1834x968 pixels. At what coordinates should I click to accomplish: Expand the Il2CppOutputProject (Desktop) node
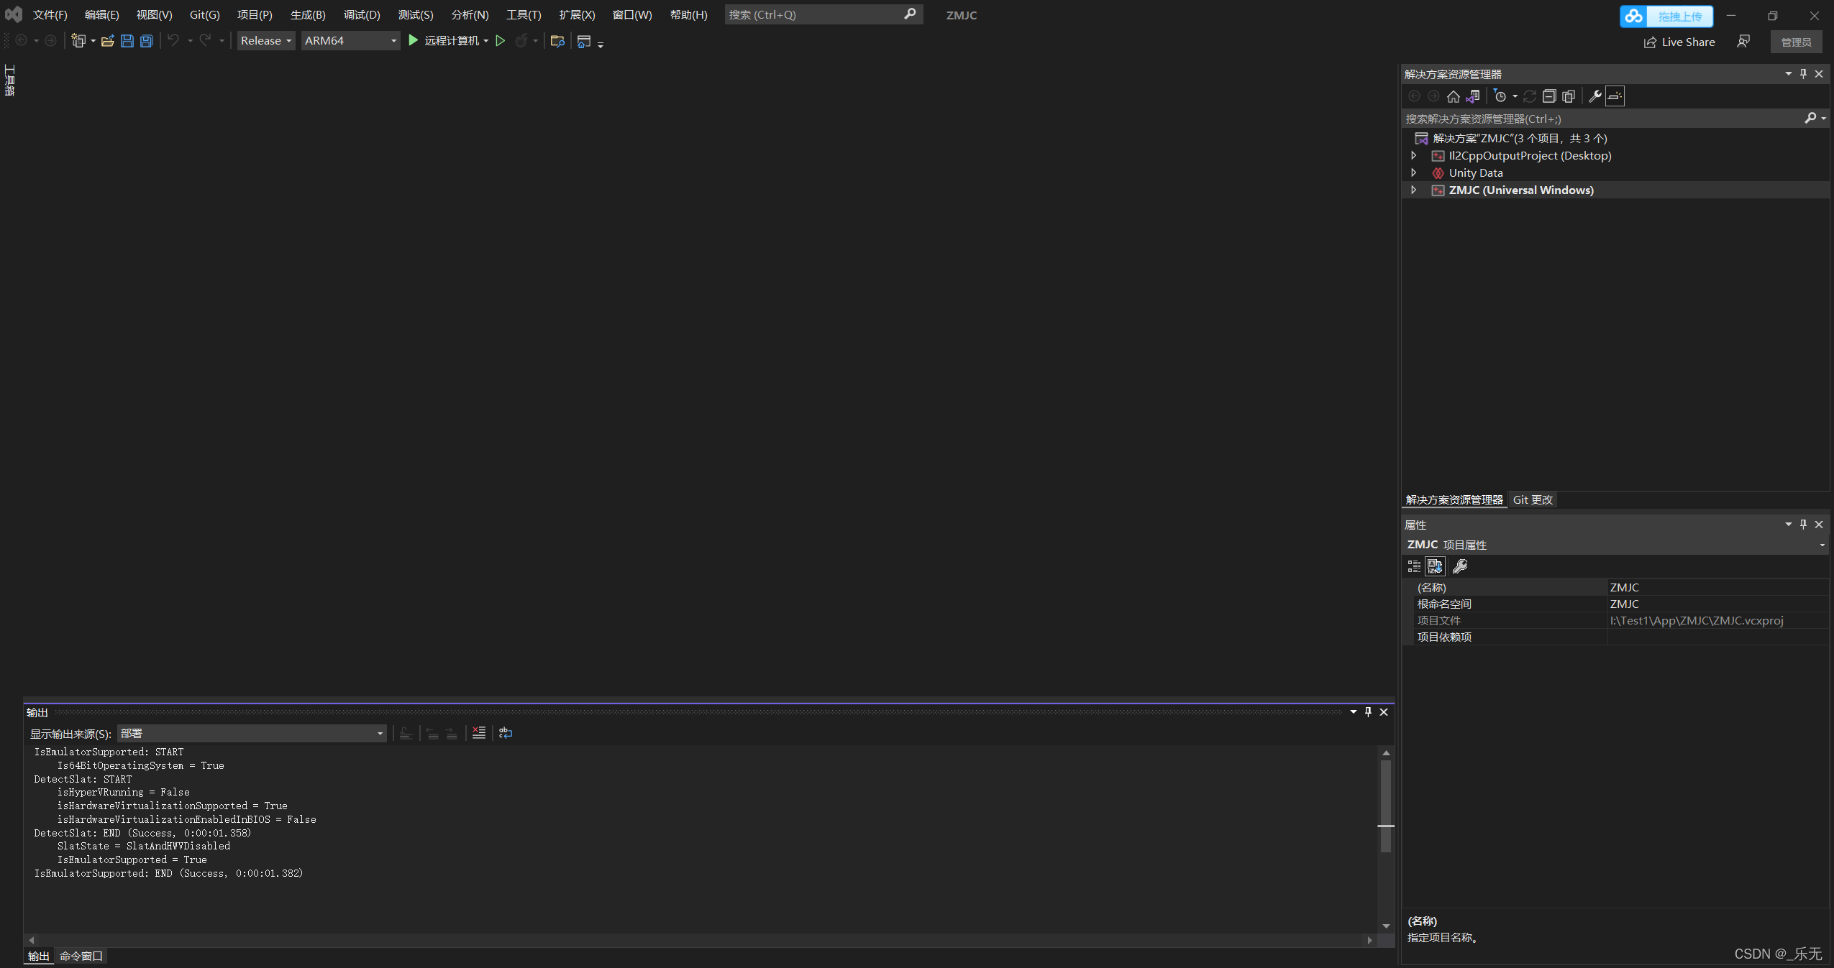click(x=1413, y=155)
